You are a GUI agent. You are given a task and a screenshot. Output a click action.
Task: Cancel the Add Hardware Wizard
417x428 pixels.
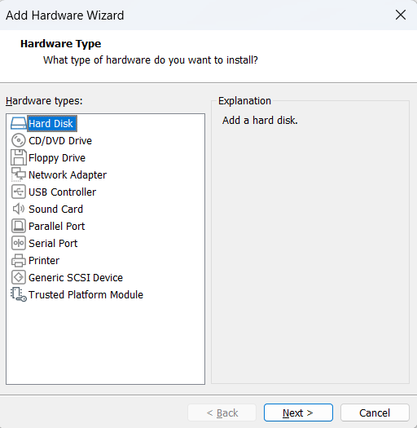pos(375,413)
